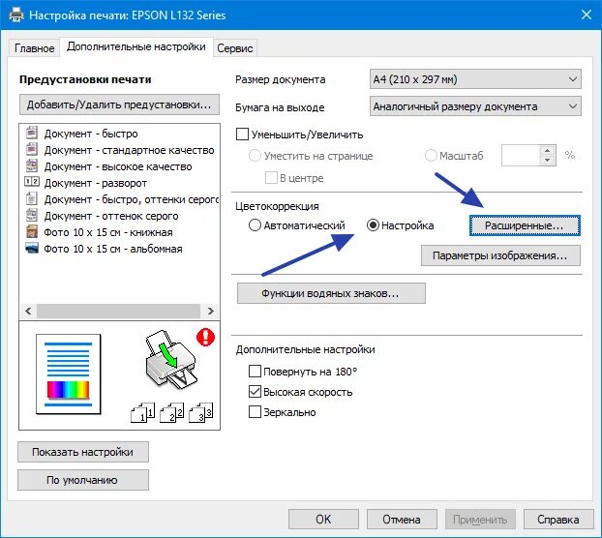Viewport: 602px width, 538px height.
Task: Open the Бумага на выходе dropdown
Action: click(475, 106)
